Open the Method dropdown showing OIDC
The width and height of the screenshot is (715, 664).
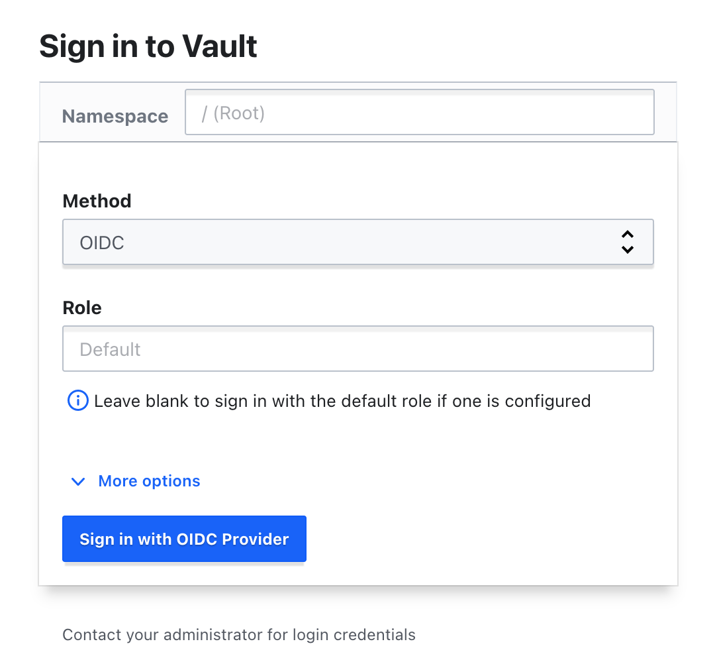(358, 243)
